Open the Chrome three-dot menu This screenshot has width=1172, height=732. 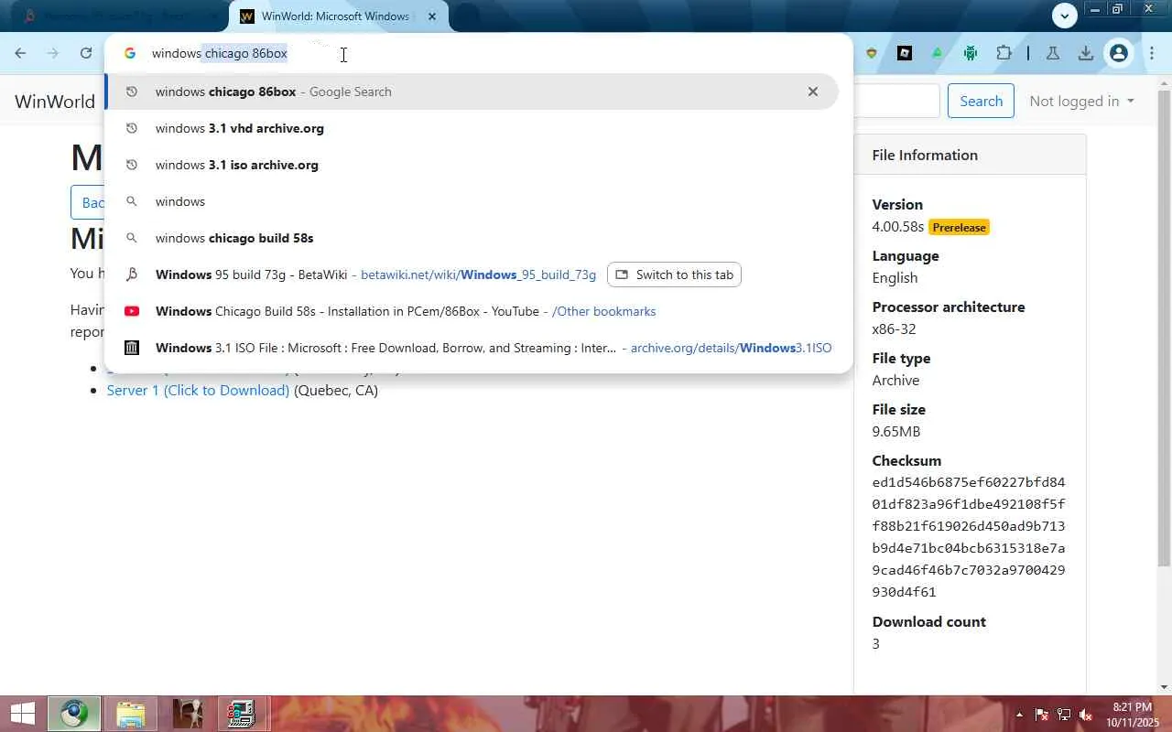[x=1152, y=53]
